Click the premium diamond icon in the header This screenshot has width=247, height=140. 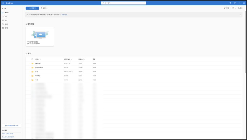point(230,3)
